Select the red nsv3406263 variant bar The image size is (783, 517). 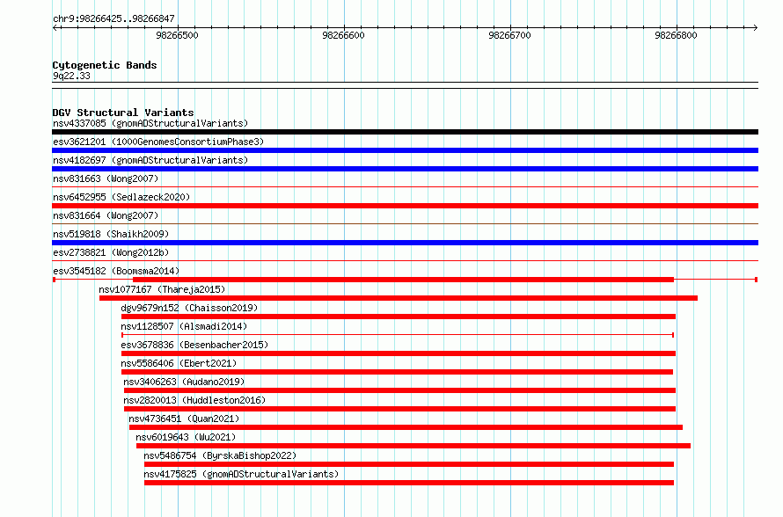[x=400, y=390]
